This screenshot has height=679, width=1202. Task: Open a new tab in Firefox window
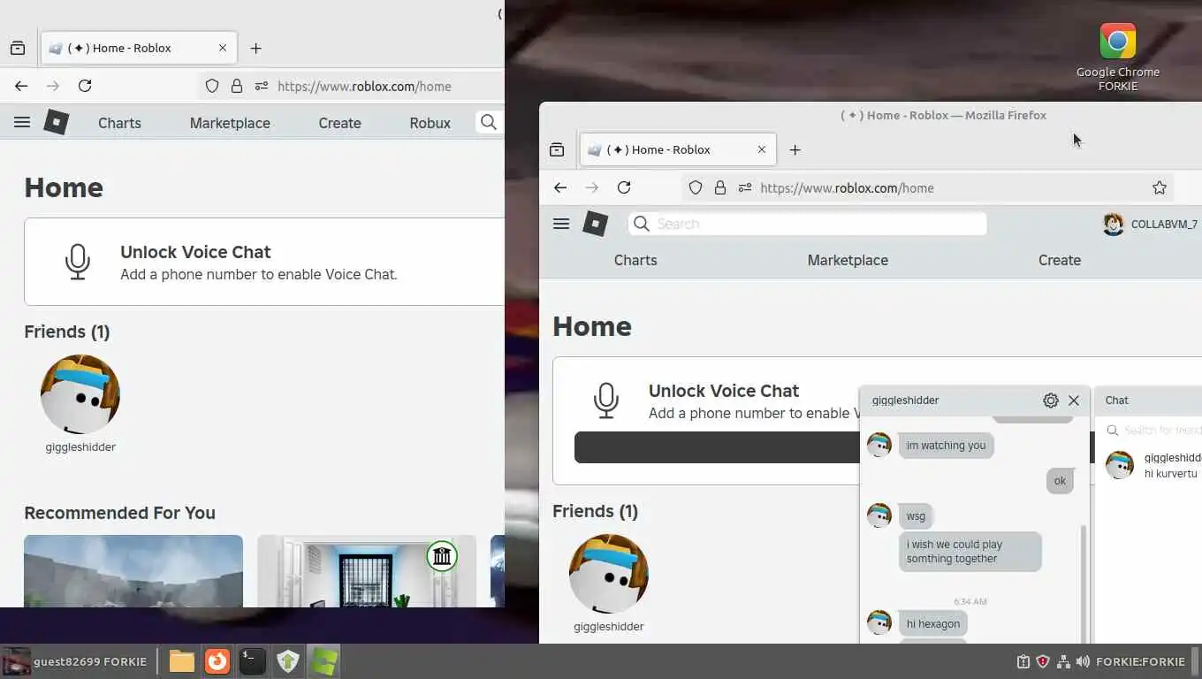(x=795, y=149)
